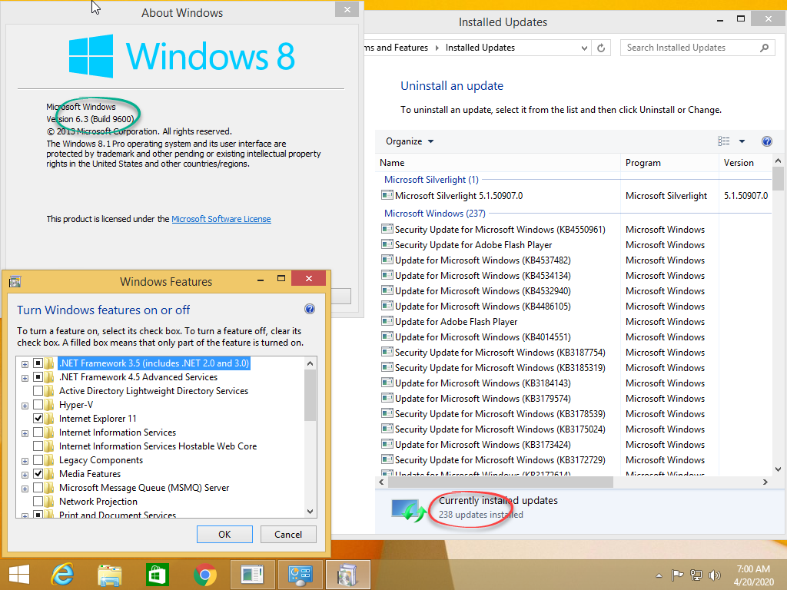Click icon of Microsoft Silverlight 5.1.50907.0 entry
This screenshot has height=590, width=787.
click(x=387, y=195)
